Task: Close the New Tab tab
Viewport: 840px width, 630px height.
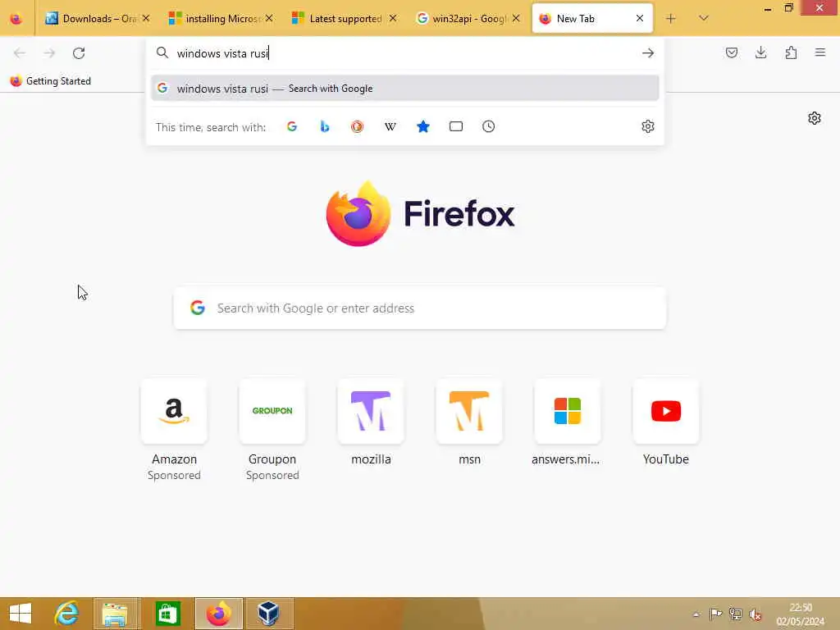Action: tap(640, 19)
